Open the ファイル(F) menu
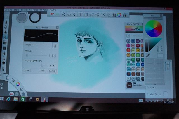 (x=8, y=10)
